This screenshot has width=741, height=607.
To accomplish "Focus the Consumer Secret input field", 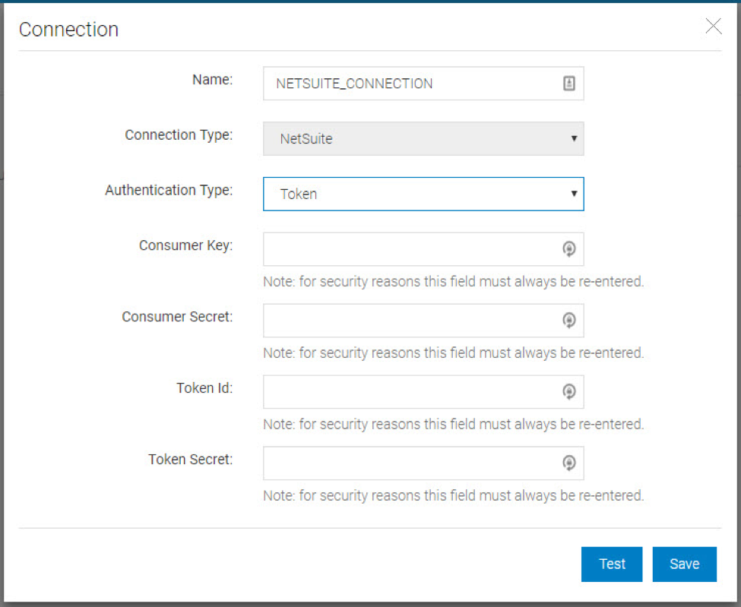I will [x=423, y=321].
